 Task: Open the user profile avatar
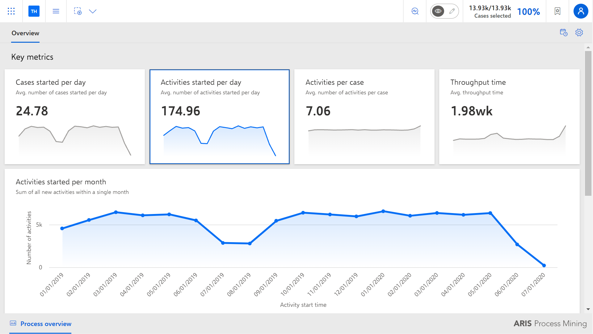point(581,11)
